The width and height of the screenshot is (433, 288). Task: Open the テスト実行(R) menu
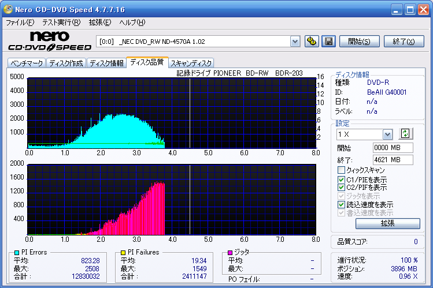click(61, 23)
